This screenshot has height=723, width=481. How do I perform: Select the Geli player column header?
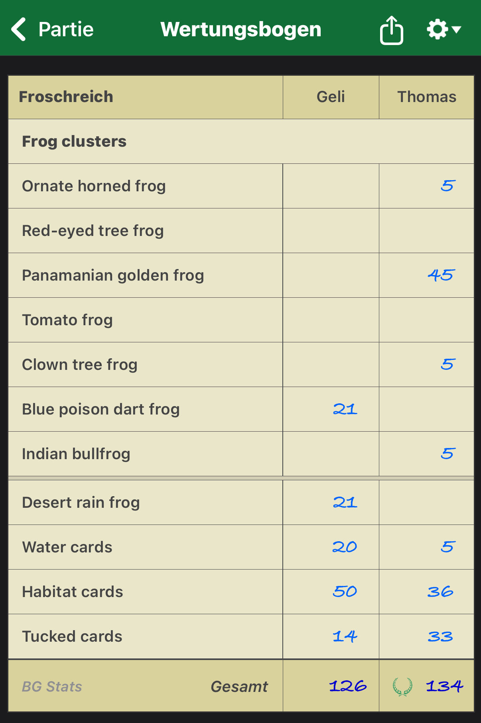(331, 97)
